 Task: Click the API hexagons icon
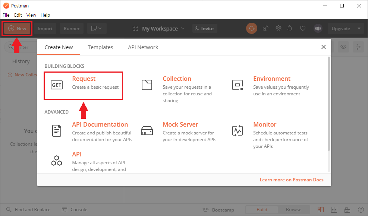57,161
